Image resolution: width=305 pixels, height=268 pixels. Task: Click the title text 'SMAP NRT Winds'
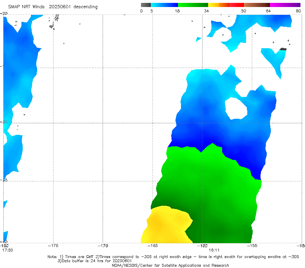pyautogui.click(x=26, y=7)
